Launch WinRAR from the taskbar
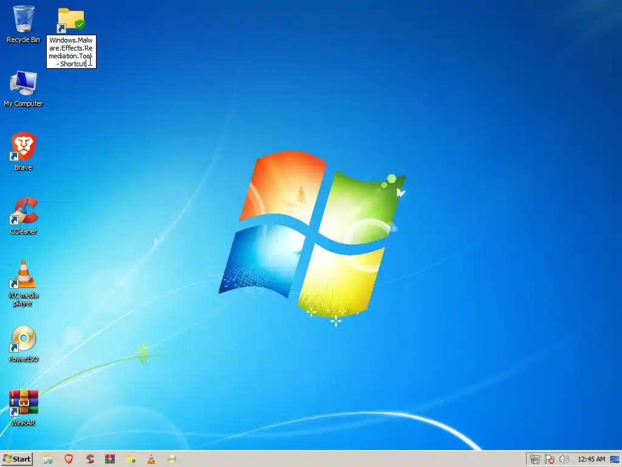 click(x=110, y=459)
